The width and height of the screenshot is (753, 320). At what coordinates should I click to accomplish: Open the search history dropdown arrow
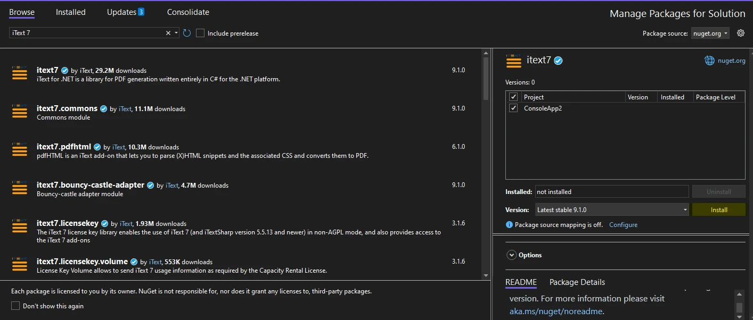[x=176, y=33]
